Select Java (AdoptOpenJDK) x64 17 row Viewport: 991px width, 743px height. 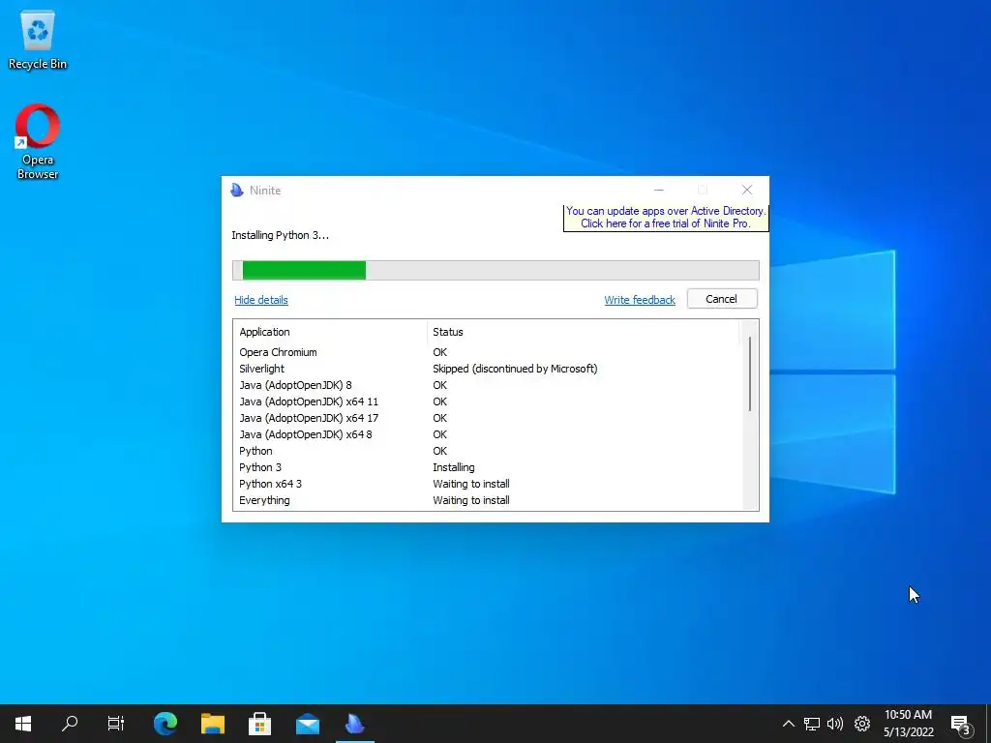[487, 418]
